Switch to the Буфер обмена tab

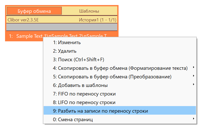coord(34,11)
